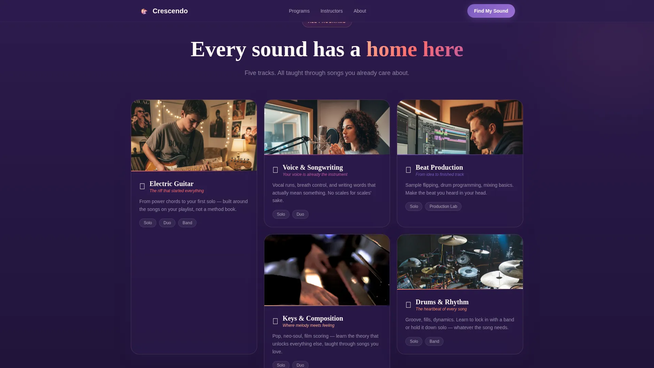Select the Band tag under Electric Guitar
654x368 pixels.
click(187, 223)
